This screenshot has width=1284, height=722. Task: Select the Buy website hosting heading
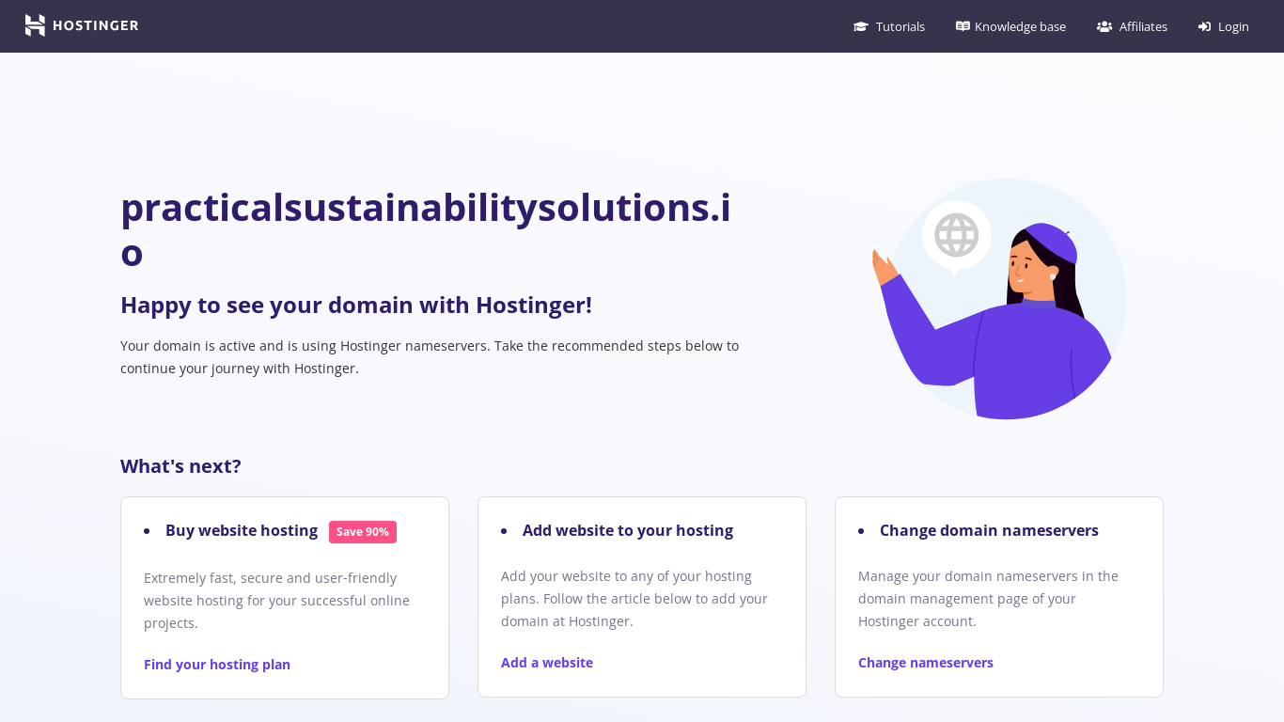(242, 530)
